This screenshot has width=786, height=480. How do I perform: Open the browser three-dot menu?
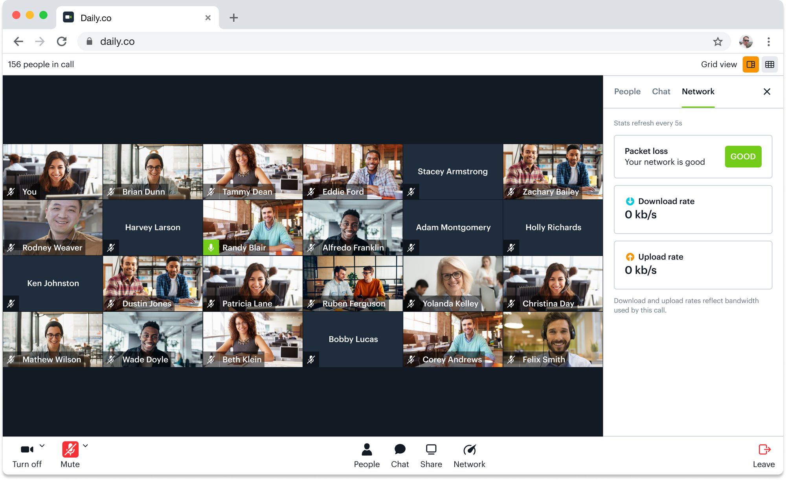pyautogui.click(x=768, y=41)
